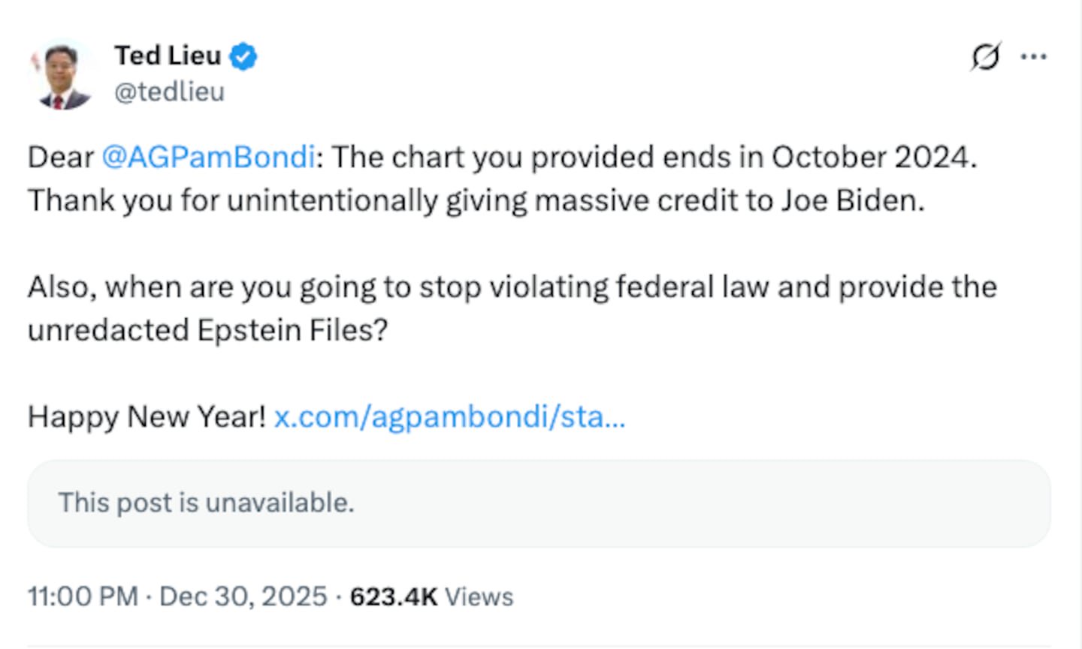The width and height of the screenshot is (1082, 649).
Task: Click the 11:00 PM timestamp
Action: point(83,596)
